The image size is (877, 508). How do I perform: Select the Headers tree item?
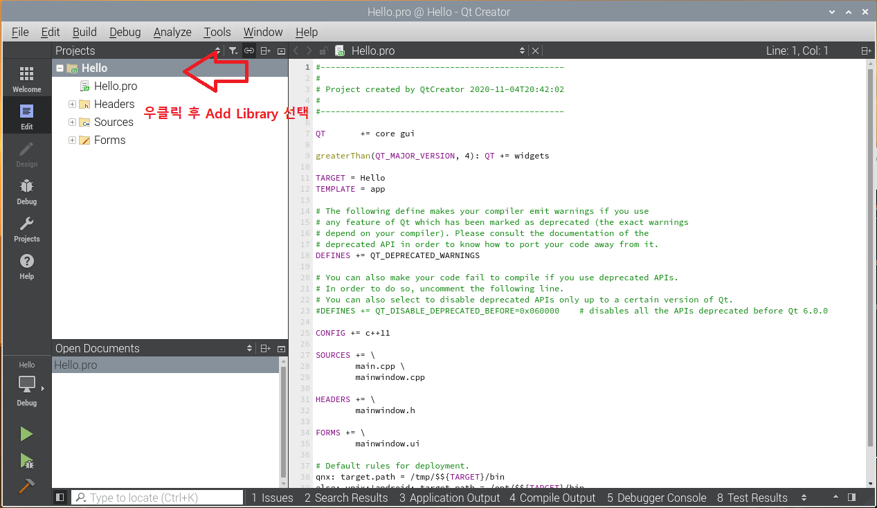114,104
